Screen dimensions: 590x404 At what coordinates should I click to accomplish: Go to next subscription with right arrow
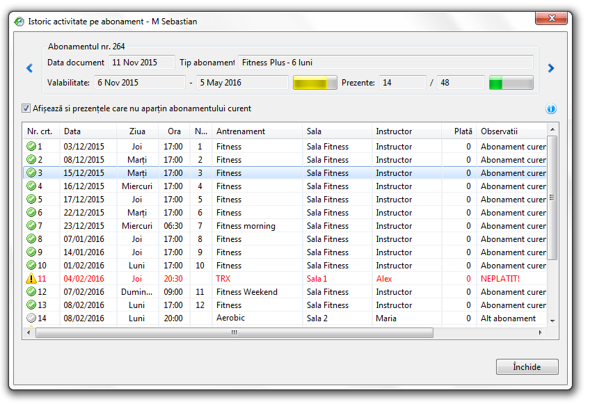click(551, 68)
